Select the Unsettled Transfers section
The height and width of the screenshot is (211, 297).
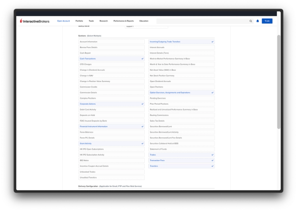pos(111,178)
